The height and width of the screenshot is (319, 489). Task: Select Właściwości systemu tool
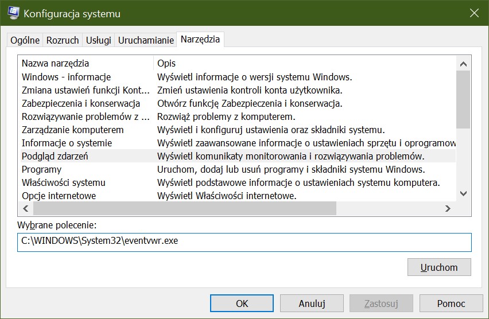click(x=237, y=182)
